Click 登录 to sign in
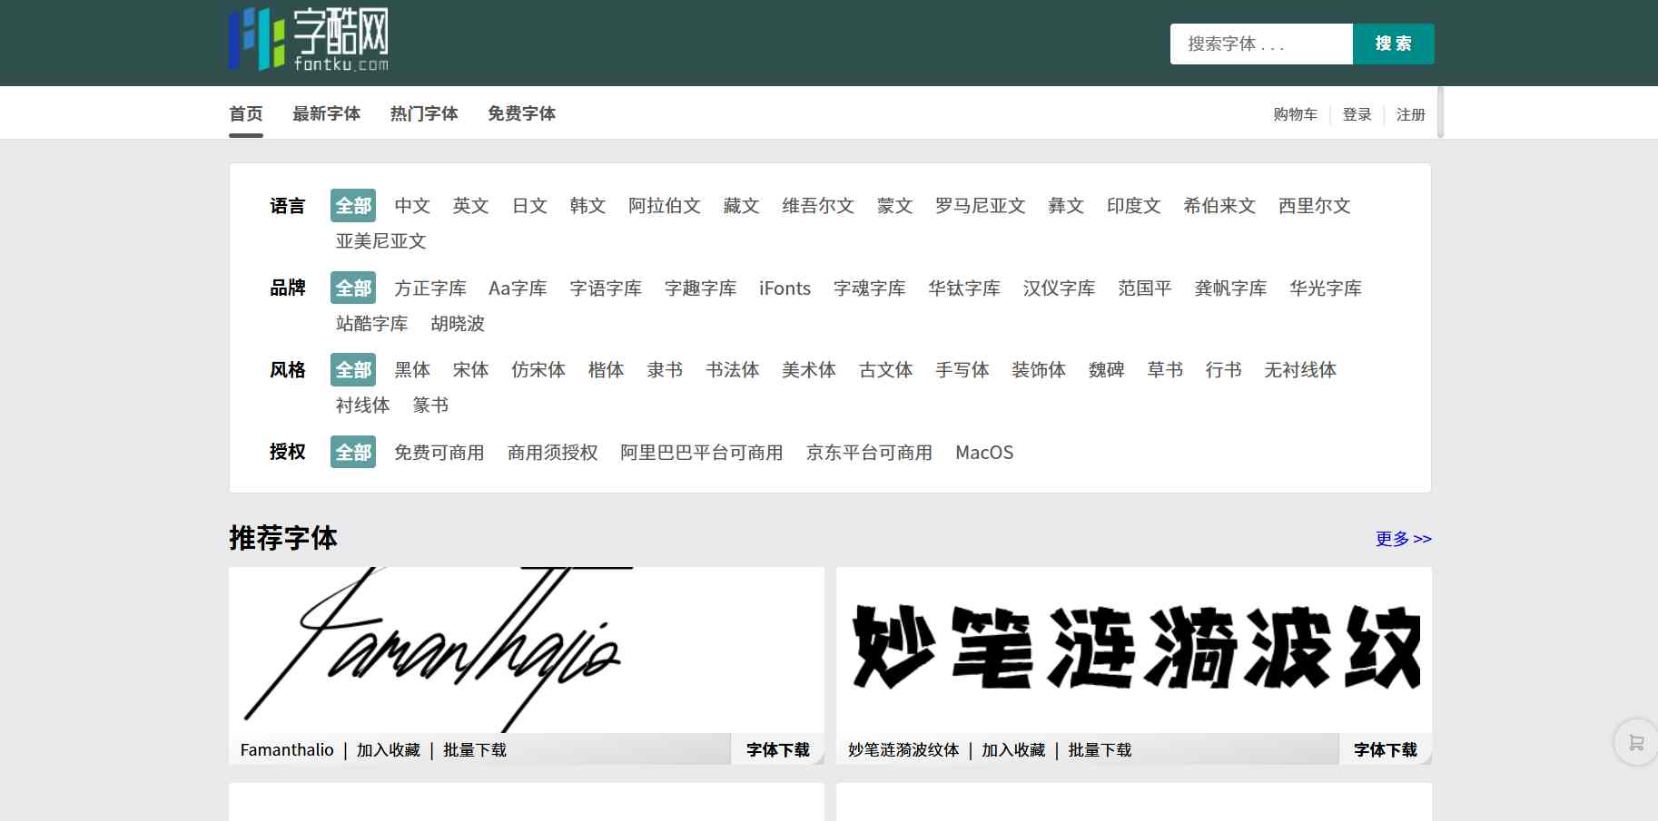Image resolution: width=1658 pixels, height=821 pixels. coord(1357,114)
